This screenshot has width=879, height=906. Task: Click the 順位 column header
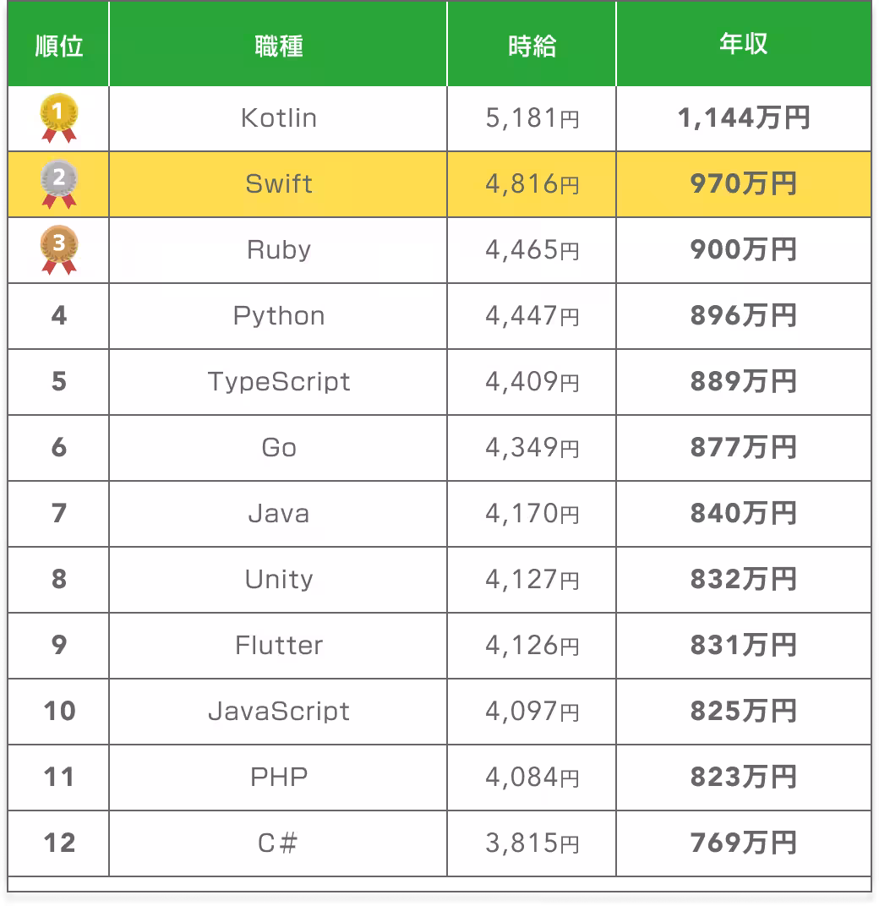[59, 46]
